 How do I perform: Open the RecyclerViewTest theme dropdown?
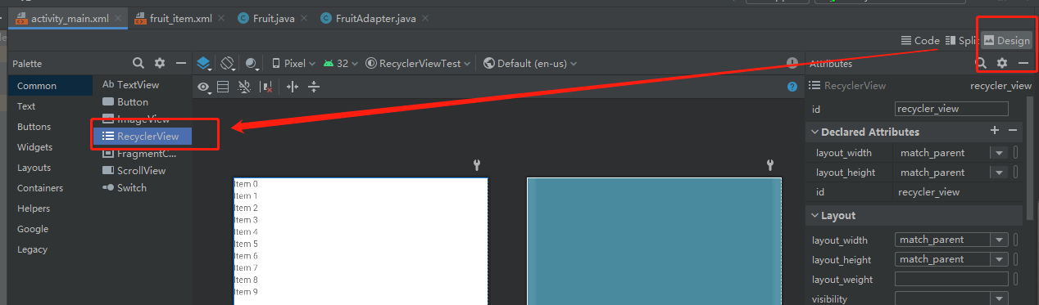pos(419,63)
